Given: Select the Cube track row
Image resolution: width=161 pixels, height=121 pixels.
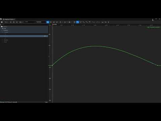Looking at the screenshot, I should [24, 29].
